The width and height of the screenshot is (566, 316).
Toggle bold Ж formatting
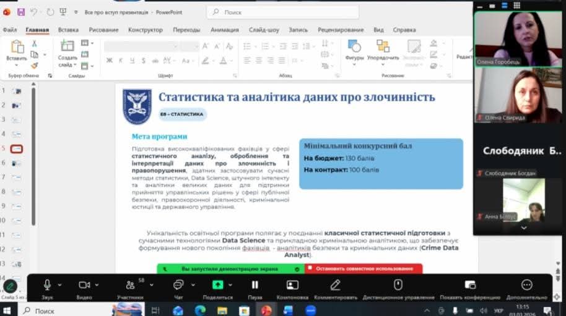coord(110,61)
